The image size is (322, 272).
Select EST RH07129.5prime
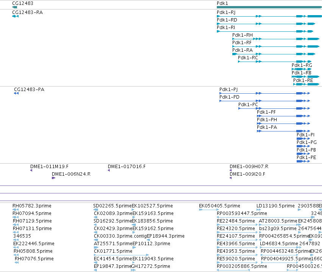(x=32, y=221)
